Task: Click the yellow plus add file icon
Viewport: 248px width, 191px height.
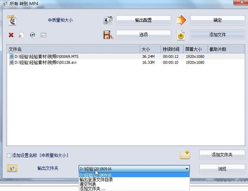Action: 181,35
